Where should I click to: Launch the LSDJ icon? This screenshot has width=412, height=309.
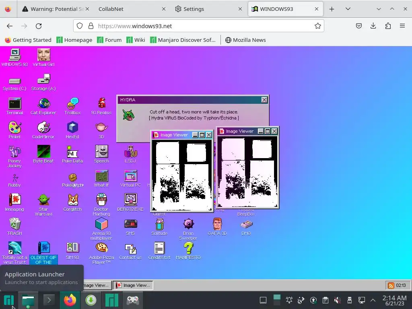(x=130, y=154)
